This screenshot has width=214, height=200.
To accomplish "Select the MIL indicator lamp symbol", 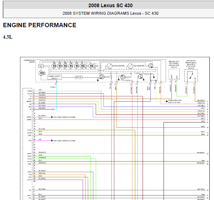I will (41, 73).
